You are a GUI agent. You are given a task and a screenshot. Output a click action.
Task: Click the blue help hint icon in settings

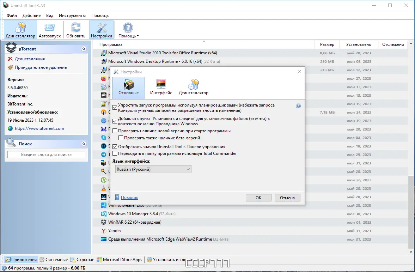pos(298,106)
